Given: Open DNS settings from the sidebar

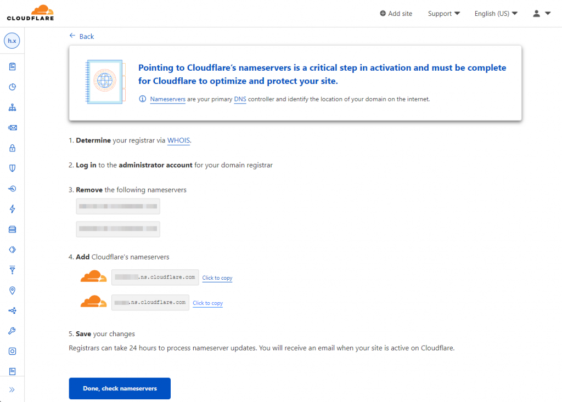Looking at the screenshot, I should 12,107.
